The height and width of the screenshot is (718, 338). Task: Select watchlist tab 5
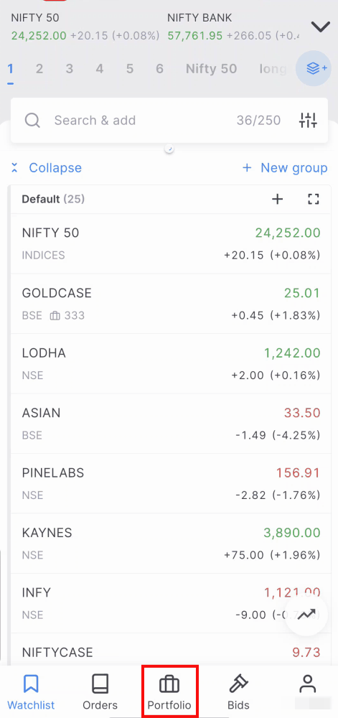click(130, 69)
